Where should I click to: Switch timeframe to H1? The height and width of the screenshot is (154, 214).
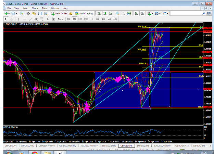[92, 19]
